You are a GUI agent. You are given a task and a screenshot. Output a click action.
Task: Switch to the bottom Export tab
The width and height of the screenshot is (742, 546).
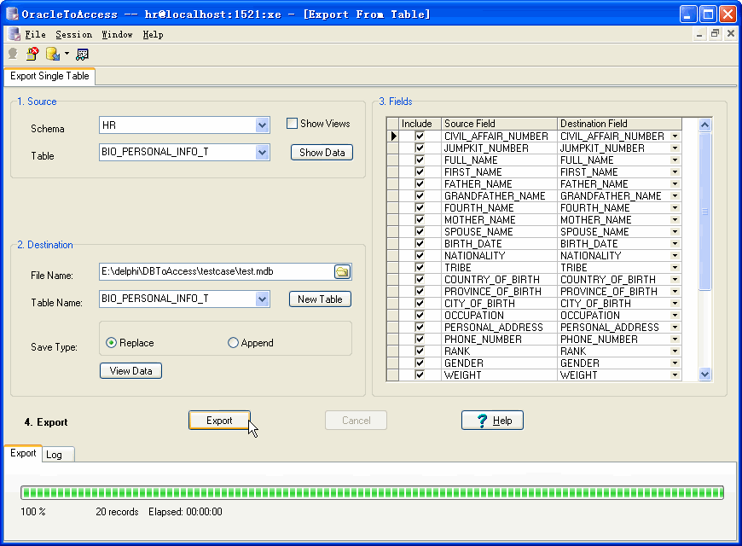click(23, 453)
